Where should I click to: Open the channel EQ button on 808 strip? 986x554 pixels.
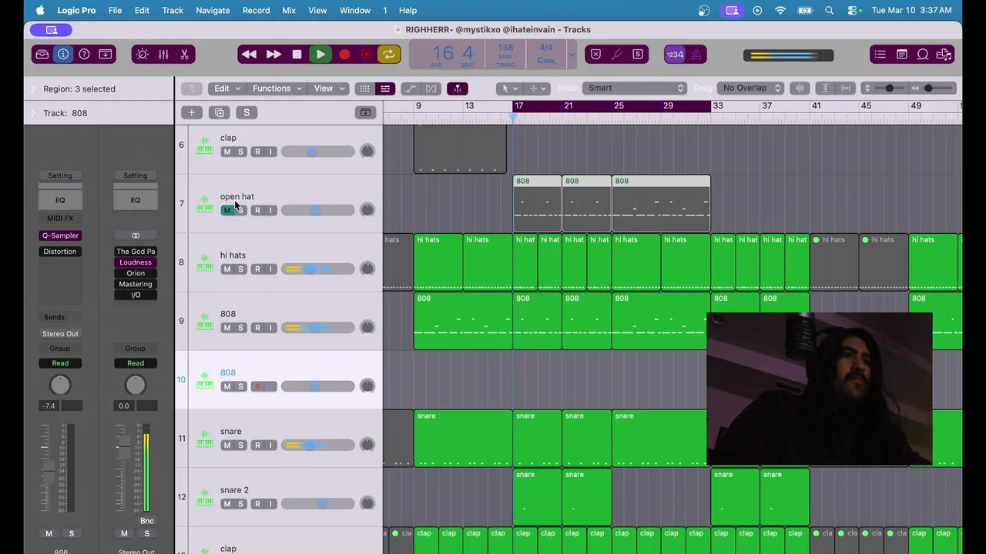coord(60,200)
